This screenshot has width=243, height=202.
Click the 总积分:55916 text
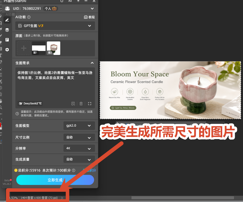pos(29,170)
